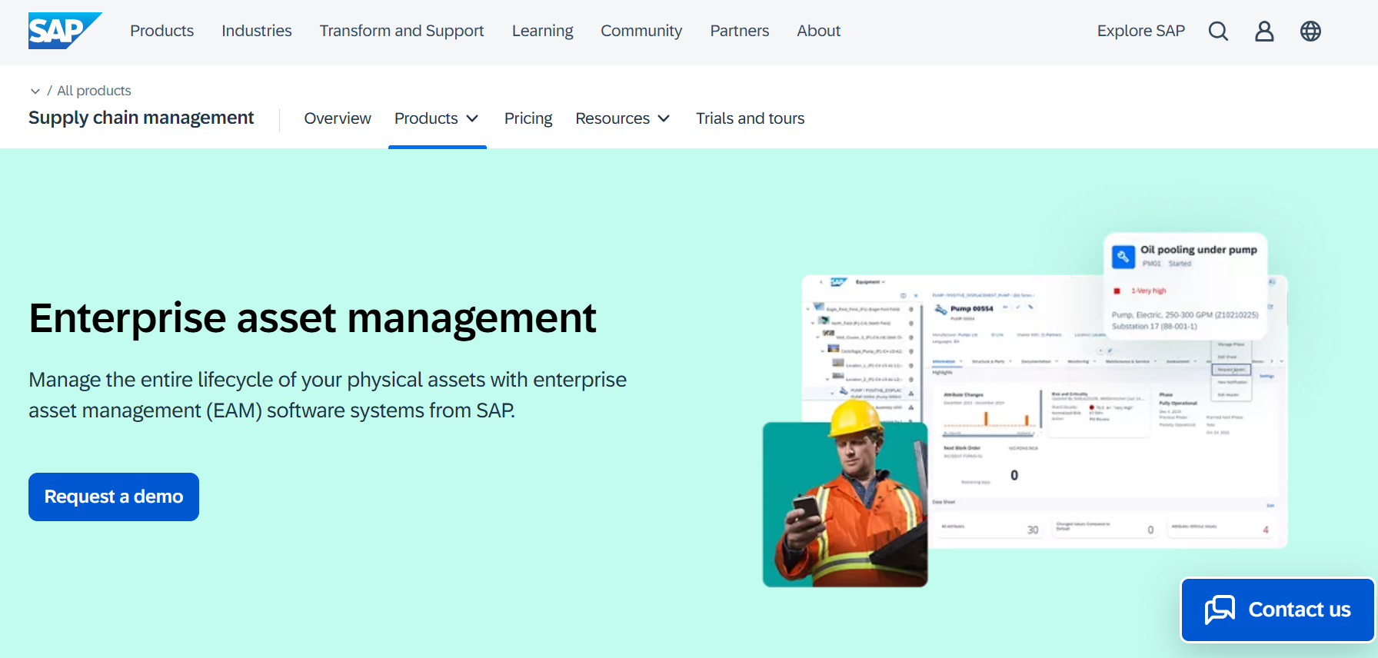This screenshot has width=1378, height=658.
Task: Open the Community menu
Action: 641,31
